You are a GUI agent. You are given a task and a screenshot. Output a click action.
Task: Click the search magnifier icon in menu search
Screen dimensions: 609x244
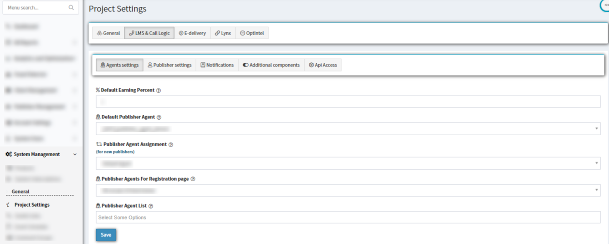(71, 8)
